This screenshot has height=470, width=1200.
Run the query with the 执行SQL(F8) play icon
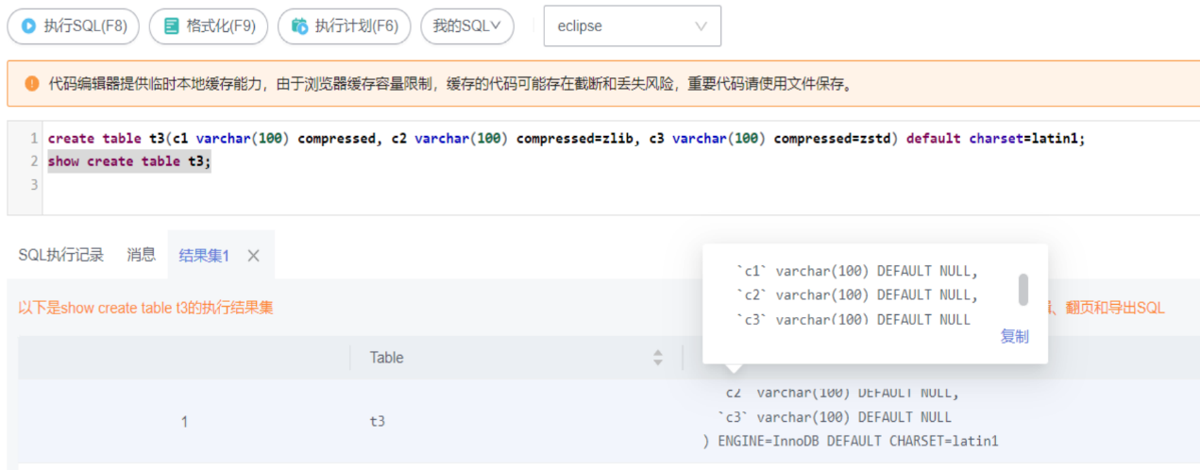coord(29,26)
